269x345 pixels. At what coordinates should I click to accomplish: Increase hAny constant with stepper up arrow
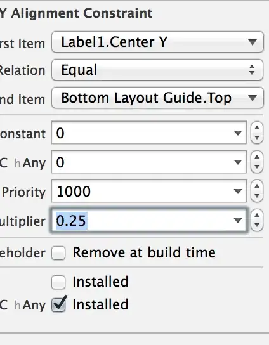(x=257, y=157)
